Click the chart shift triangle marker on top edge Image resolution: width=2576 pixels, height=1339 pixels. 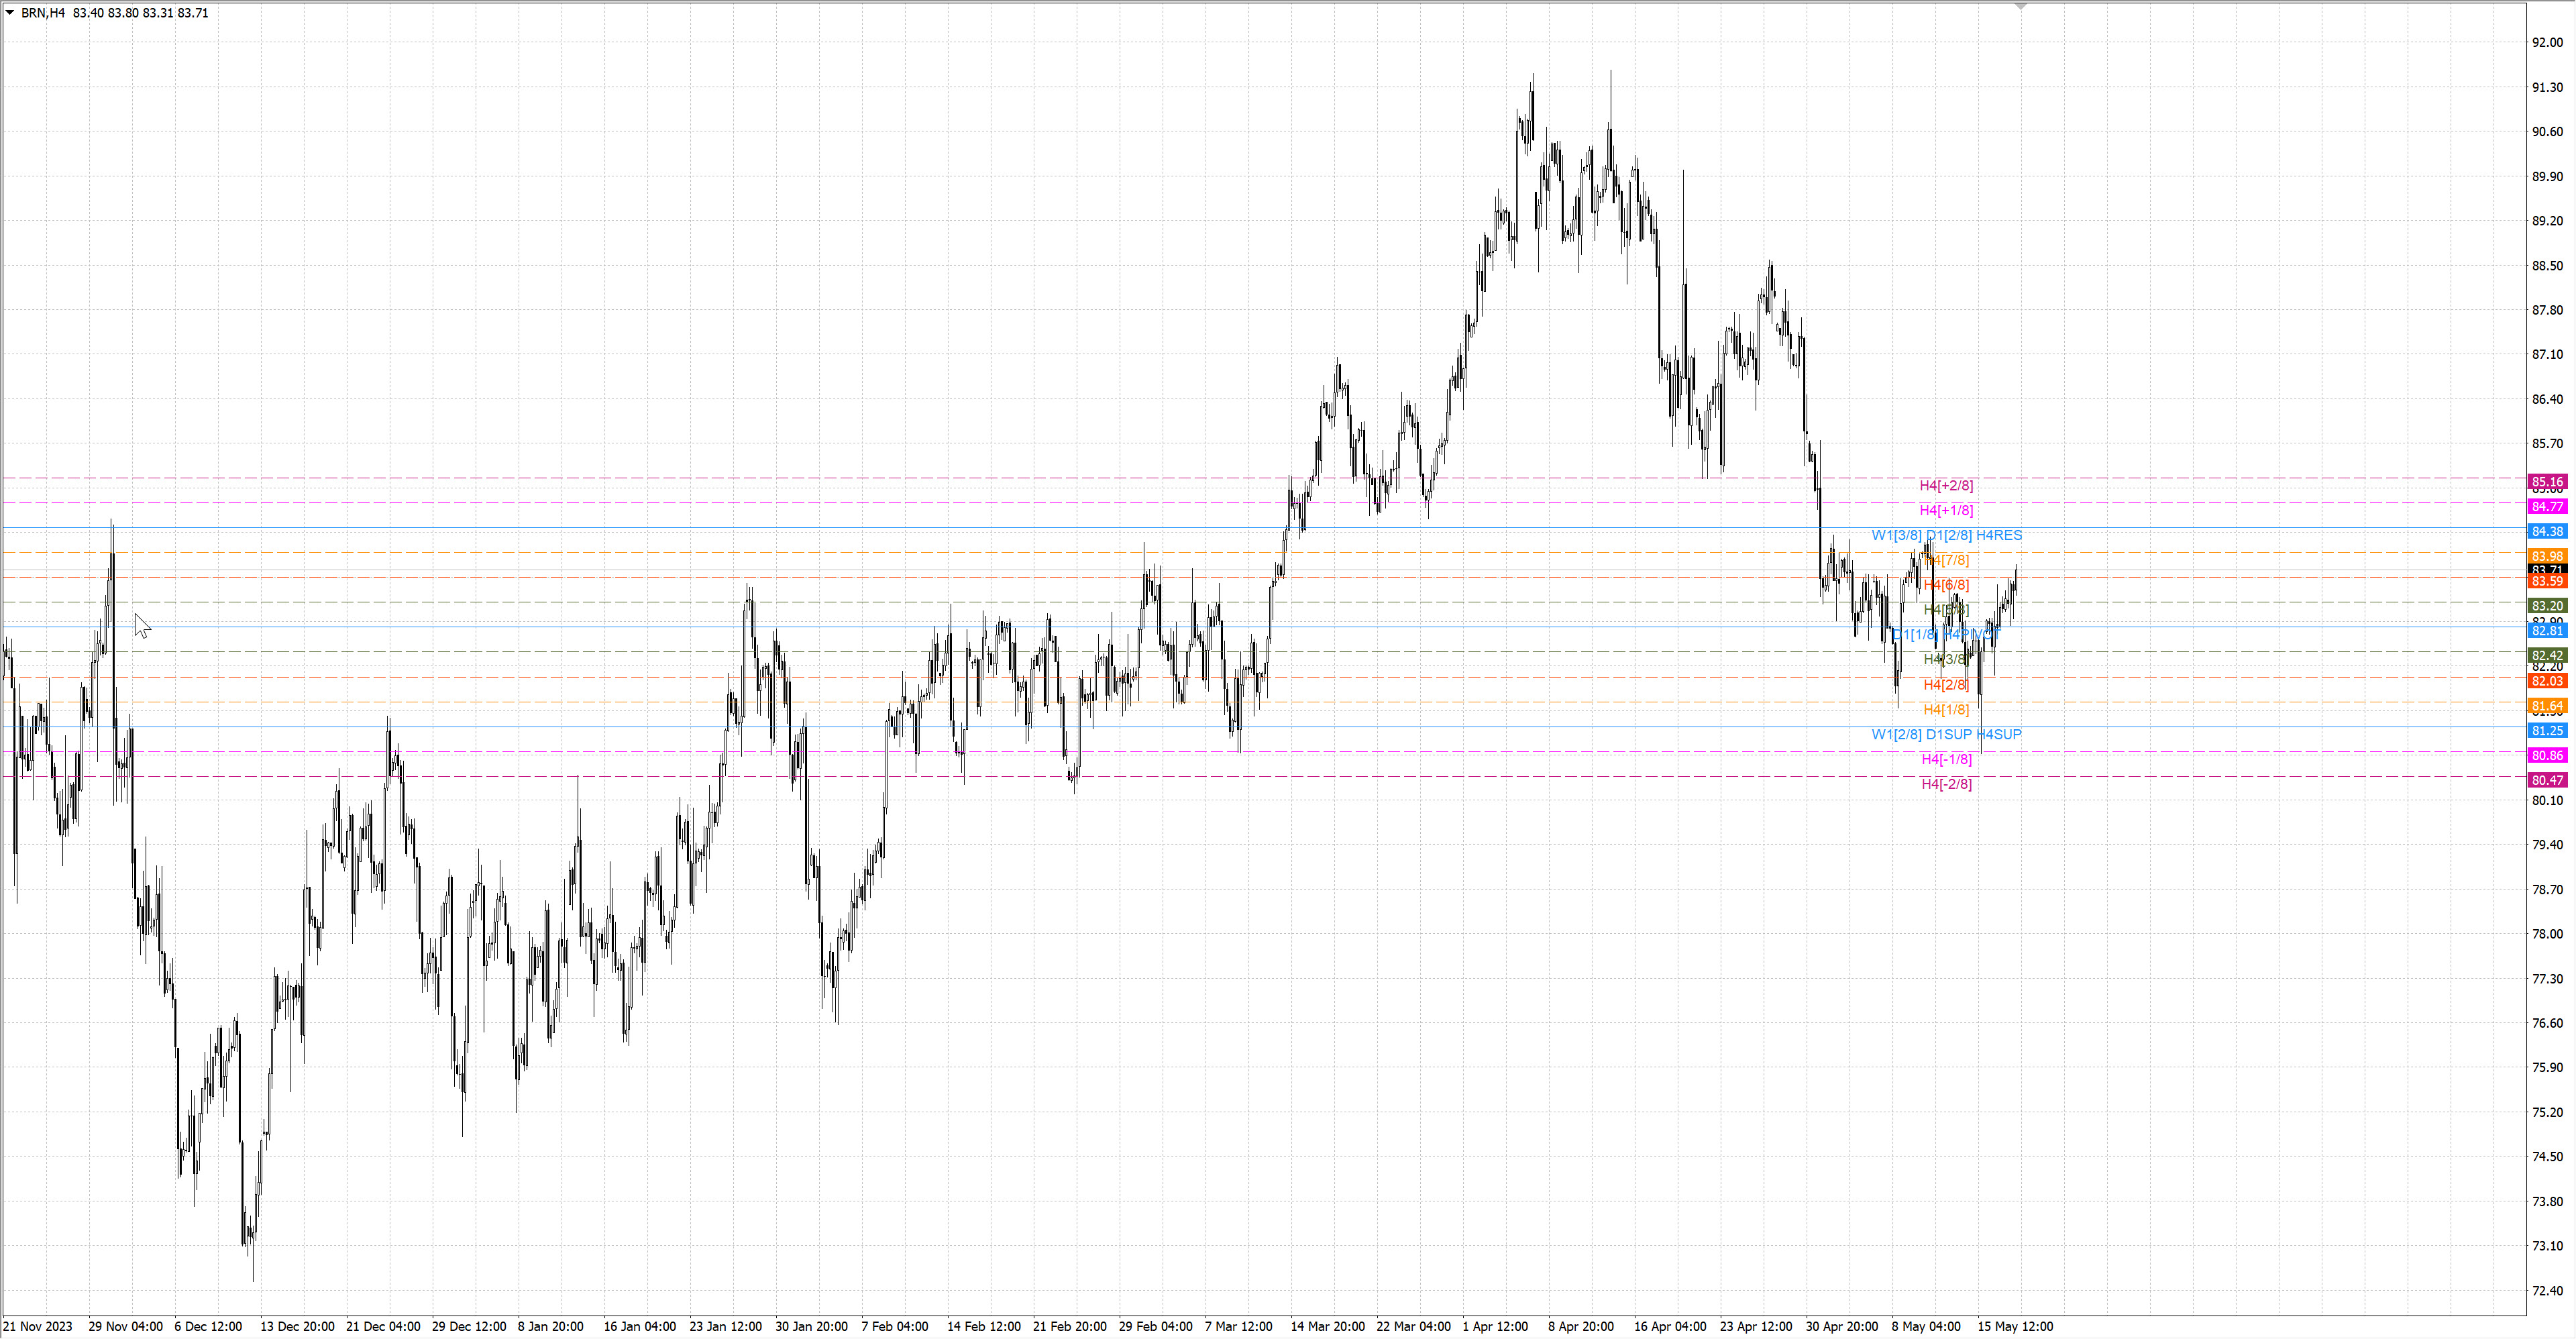coord(2020,7)
